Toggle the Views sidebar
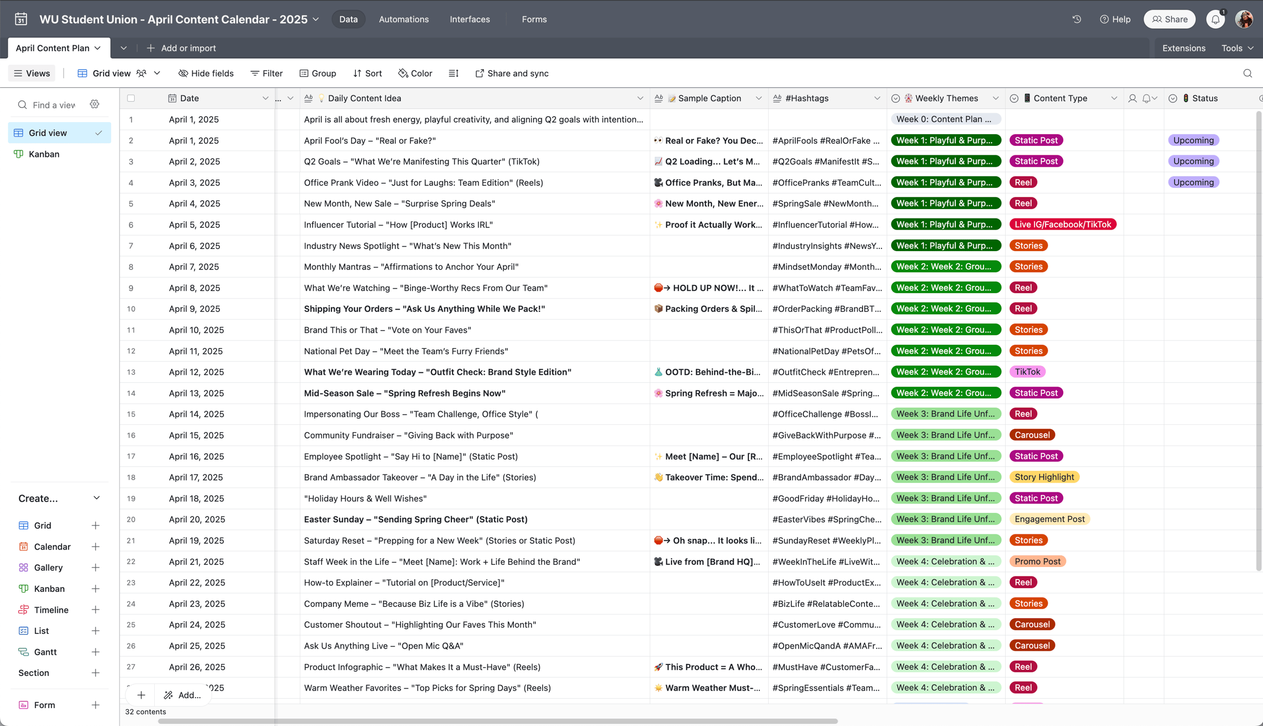The width and height of the screenshot is (1263, 726). click(x=32, y=74)
